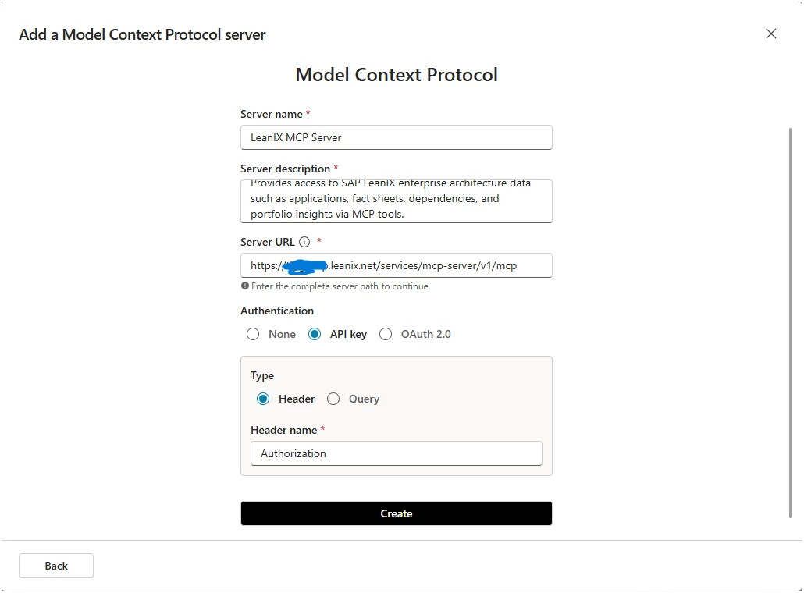Edit the Header name field containing Authorization
Image resolution: width=804 pixels, height=593 pixels.
pyautogui.click(x=396, y=453)
